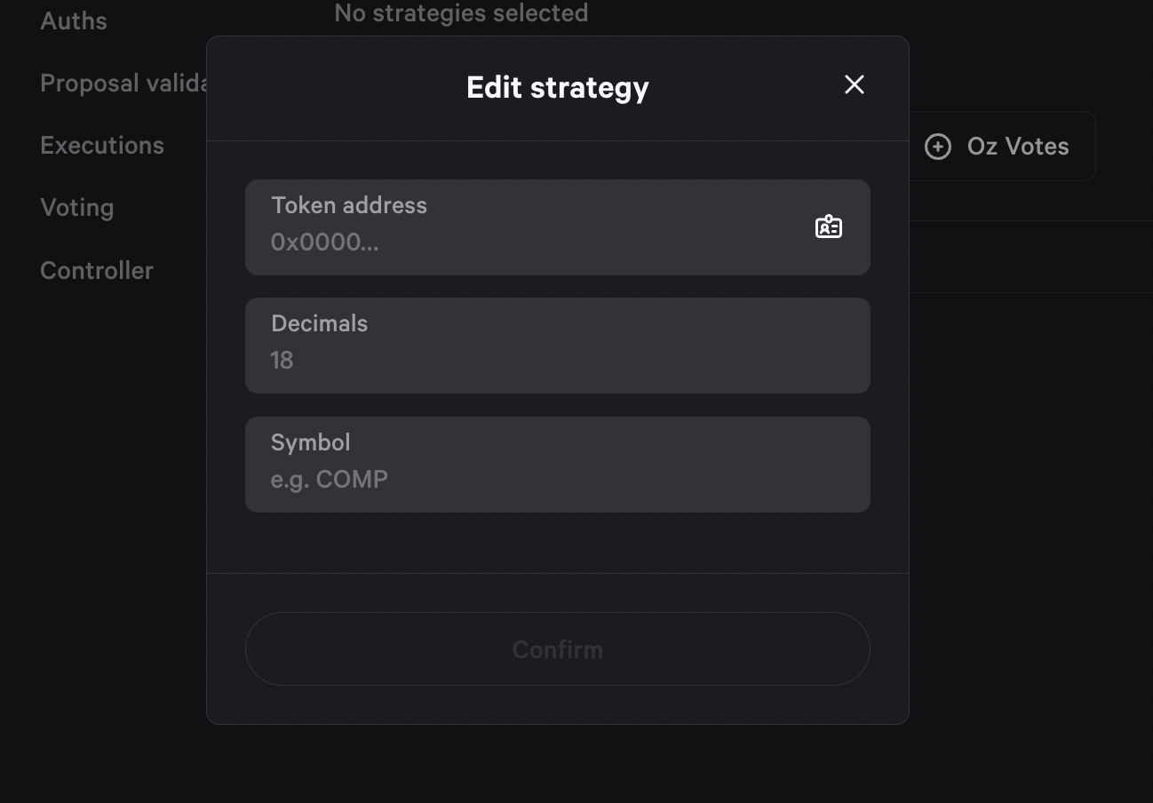This screenshot has width=1153, height=803.
Task: Select Auths in the sidebar
Action: point(73,20)
